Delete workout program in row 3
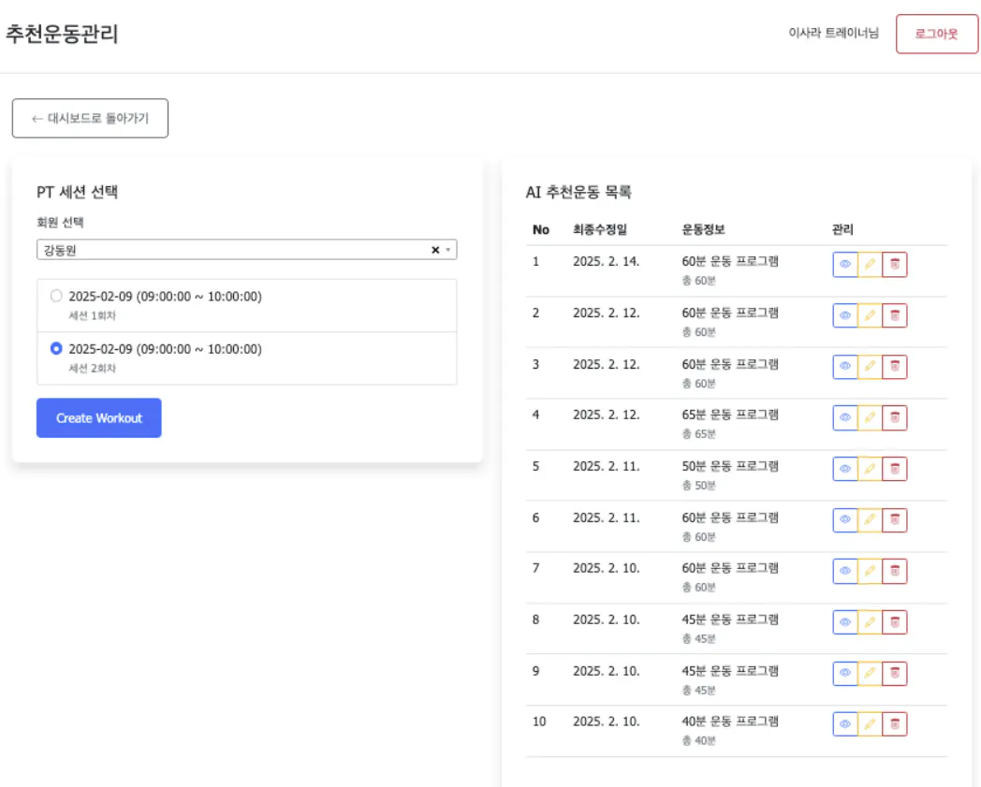The image size is (981, 787). pyautogui.click(x=895, y=367)
